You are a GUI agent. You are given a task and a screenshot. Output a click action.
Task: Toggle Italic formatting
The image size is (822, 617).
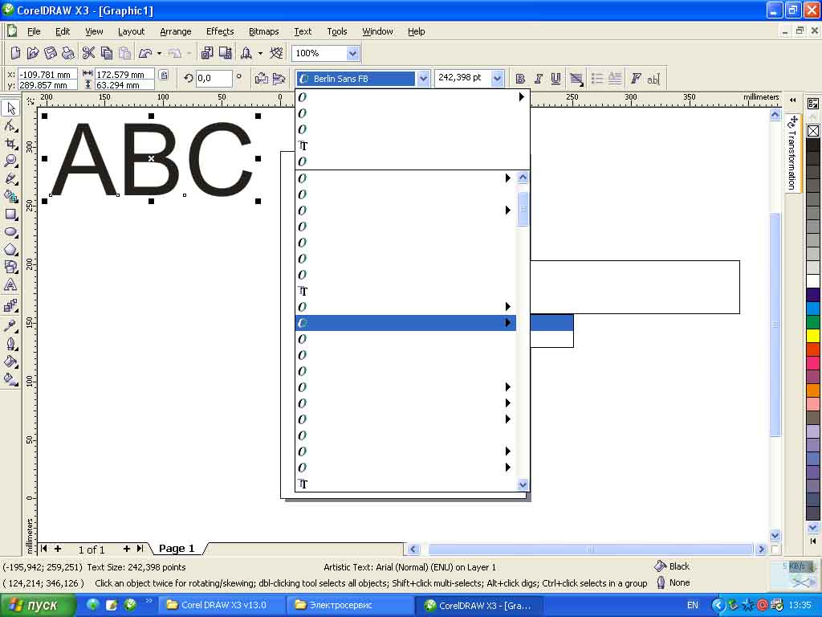pyautogui.click(x=538, y=78)
